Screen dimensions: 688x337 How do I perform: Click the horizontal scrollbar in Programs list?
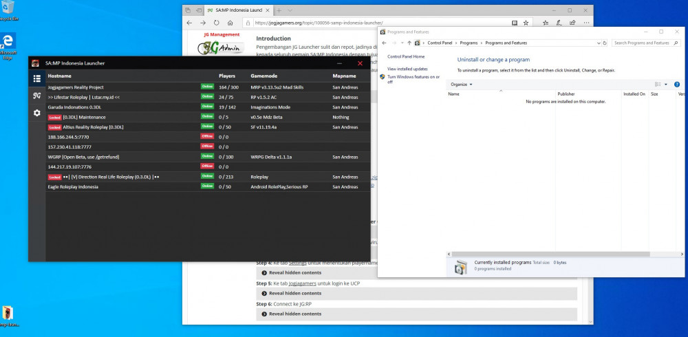coord(550,254)
